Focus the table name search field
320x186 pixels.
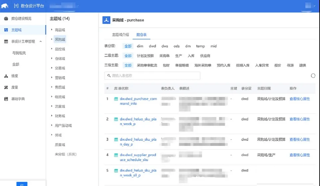click(152, 76)
